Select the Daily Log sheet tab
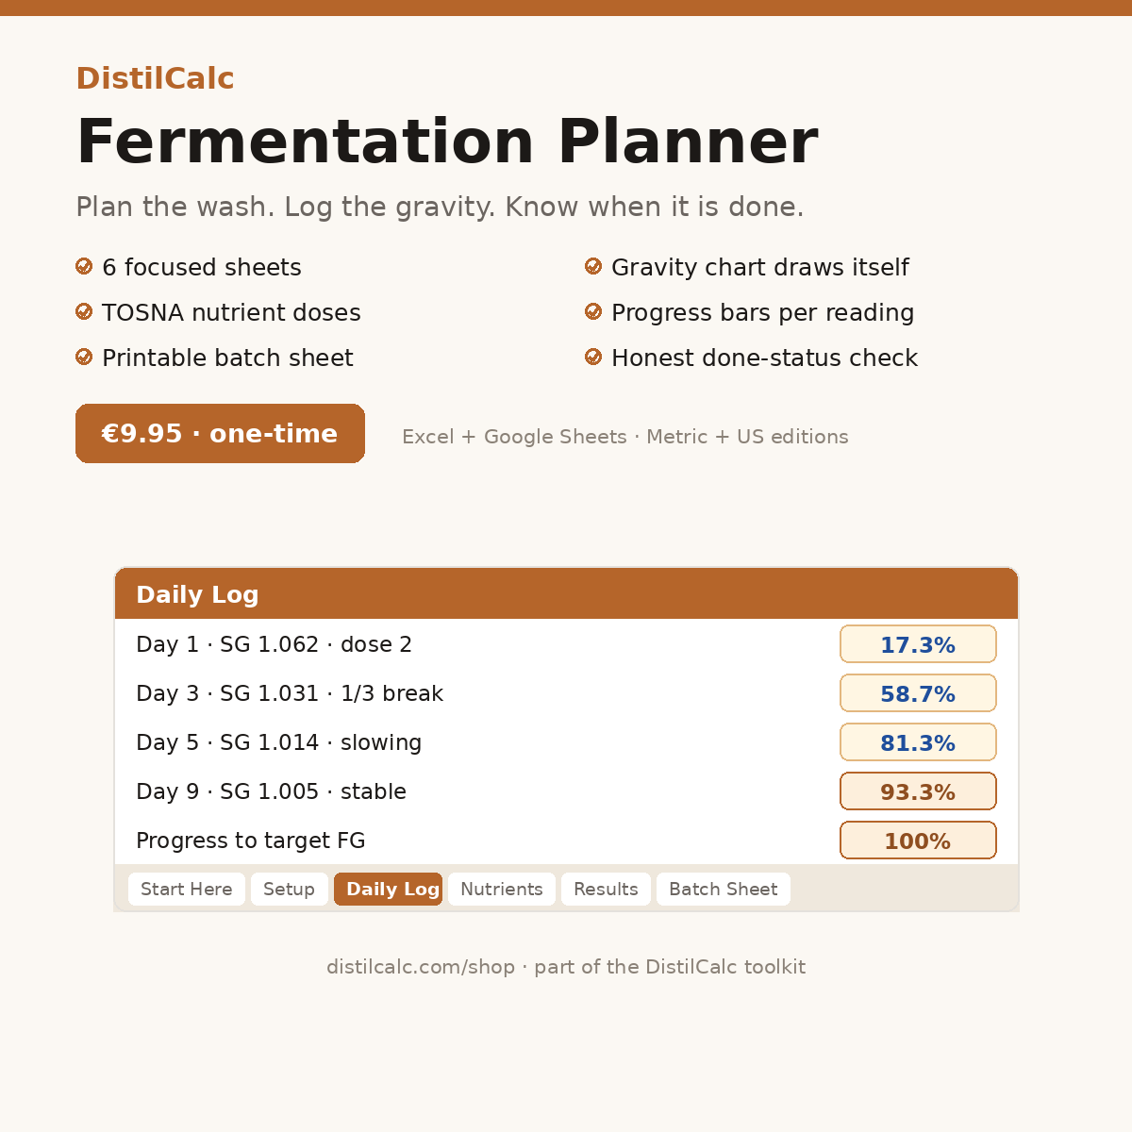1132x1132 pixels. pos(388,890)
